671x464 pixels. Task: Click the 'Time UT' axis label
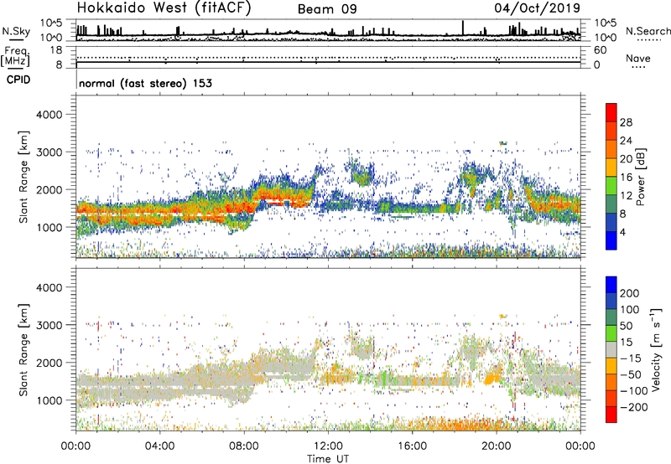[328, 459]
